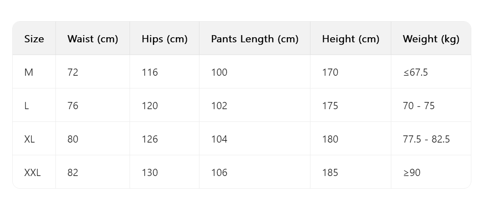This screenshot has height=198, width=487.
Task: Select height value 170 for size M
Action: click(x=330, y=72)
